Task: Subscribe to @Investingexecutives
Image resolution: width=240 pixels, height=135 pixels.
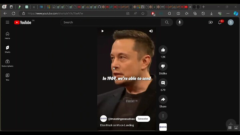Action: pyautogui.click(x=143, y=119)
